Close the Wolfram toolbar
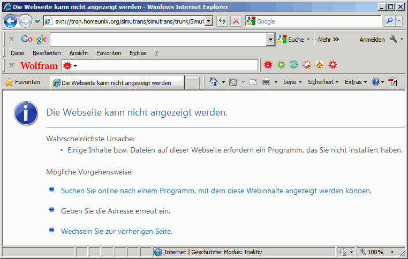The width and height of the screenshot is (408, 259). [11, 65]
